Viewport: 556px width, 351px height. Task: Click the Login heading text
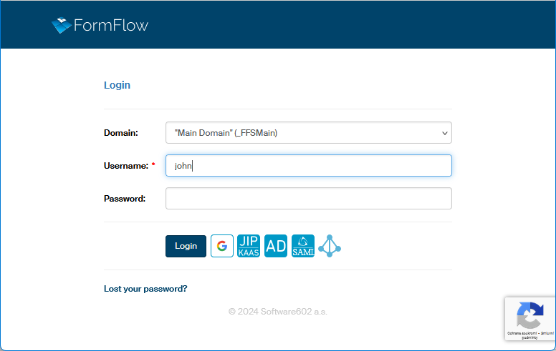pyautogui.click(x=117, y=85)
